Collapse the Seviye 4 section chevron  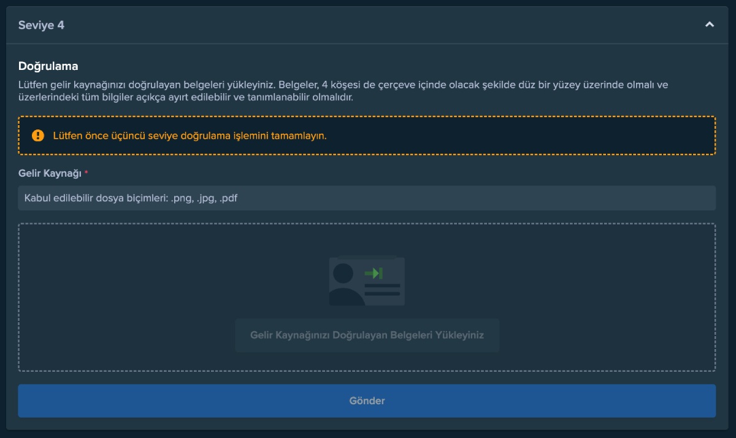tap(710, 25)
